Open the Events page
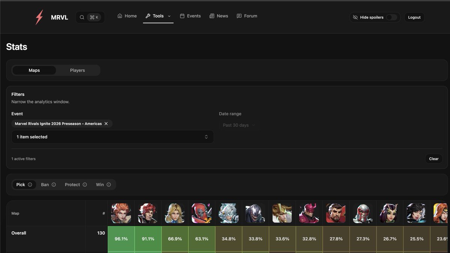450x253 pixels. (x=190, y=16)
